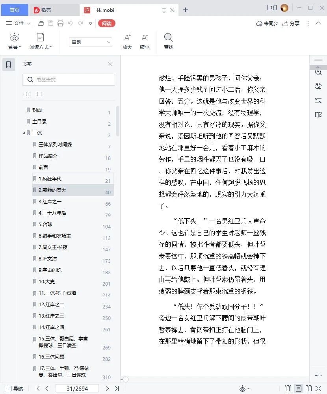Select the 三体系列时间线 bookmark
Image resolution: width=327 pixels, height=394 pixels.
pos(55,145)
